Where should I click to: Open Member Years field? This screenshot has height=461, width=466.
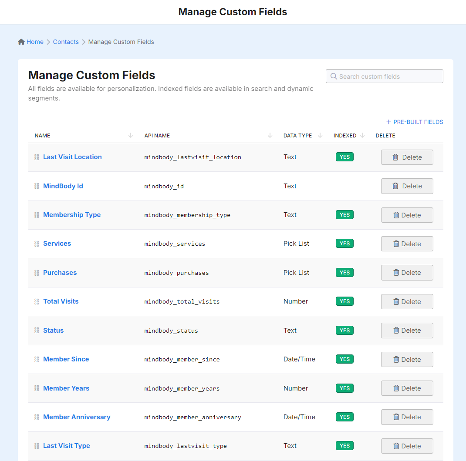[66, 388]
